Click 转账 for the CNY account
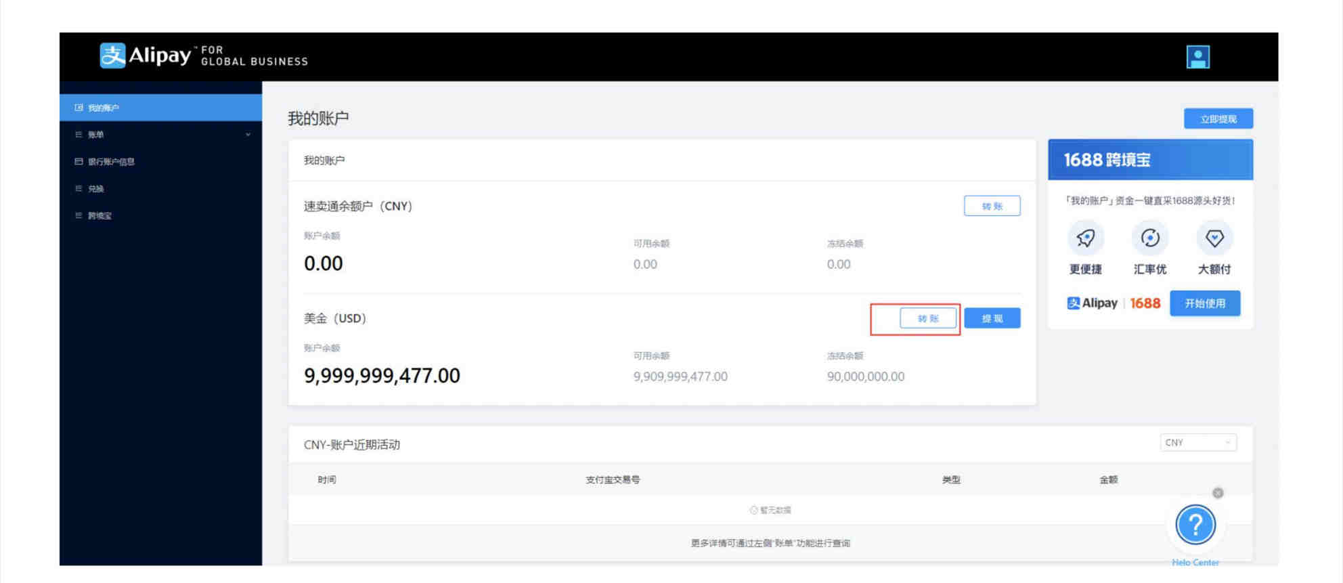This screenshot has height=583, width=1343. (992, 206)
